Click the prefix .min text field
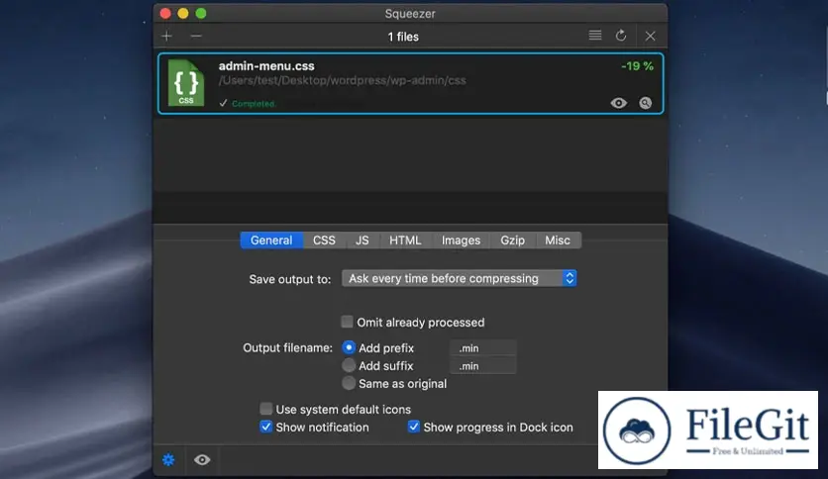Image resolution: width=828 pixels, height=479 pixels. (x=483, y=348)
